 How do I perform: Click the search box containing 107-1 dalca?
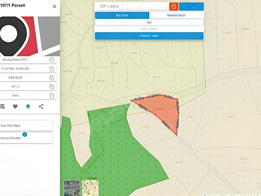coord(132,7)
